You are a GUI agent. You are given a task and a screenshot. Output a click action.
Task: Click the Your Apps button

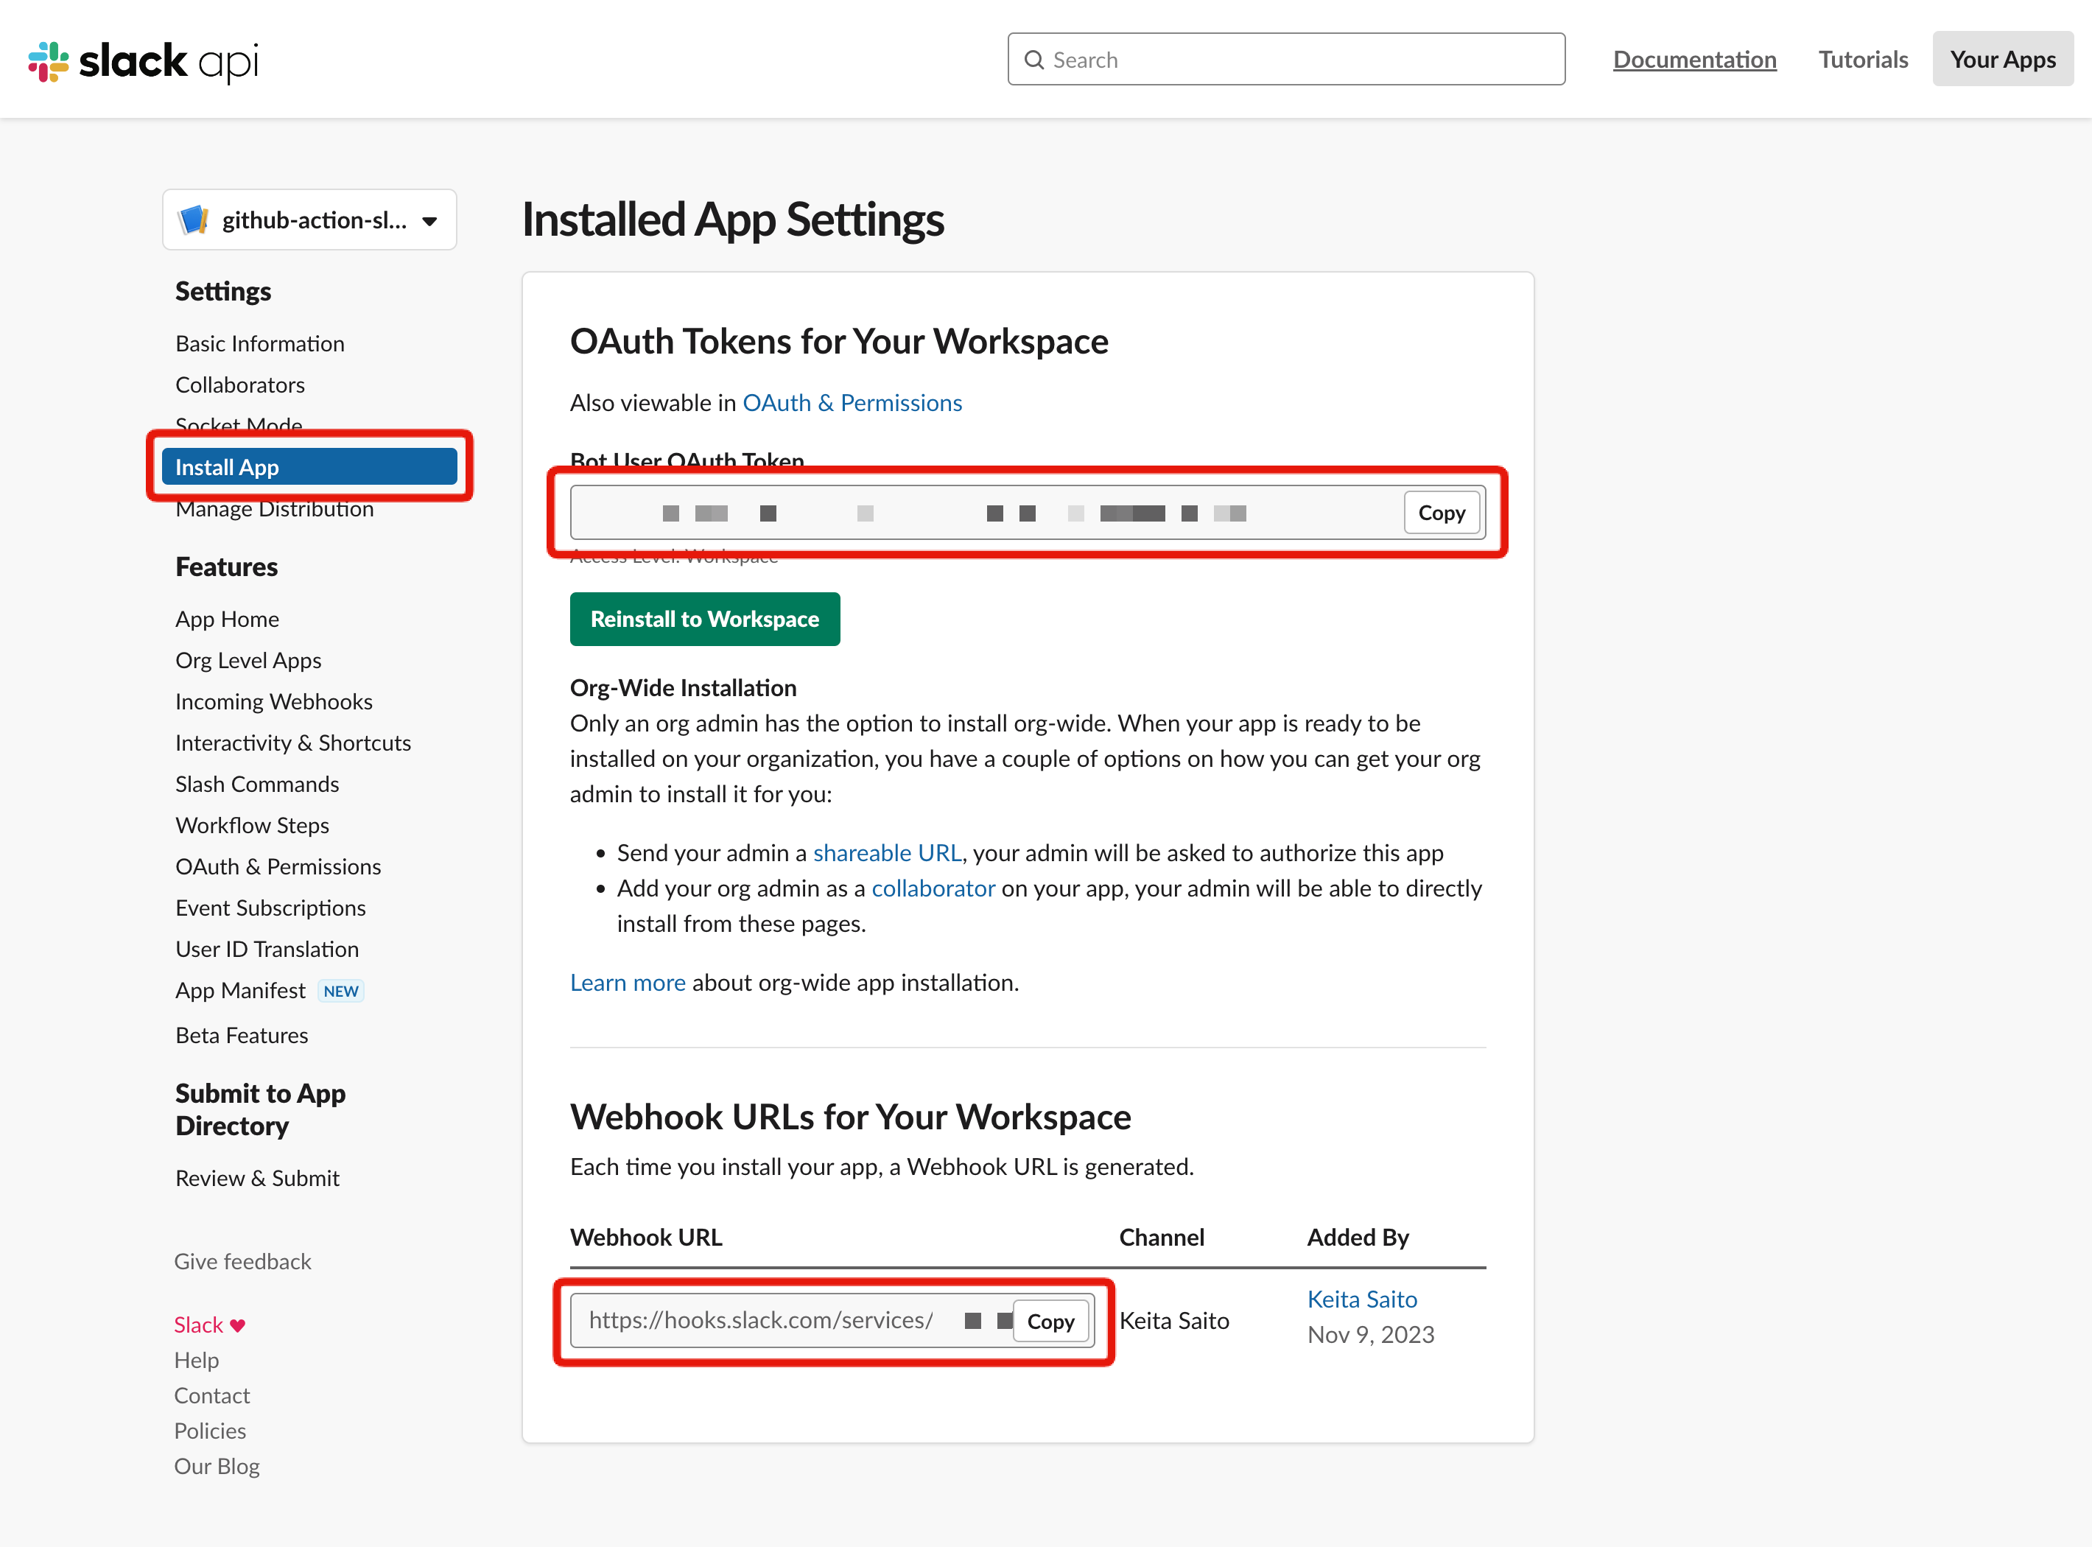2002,59
